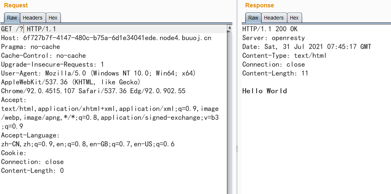Open Request Hex tab
Viewport: 391px width, 194px height.
53,18
